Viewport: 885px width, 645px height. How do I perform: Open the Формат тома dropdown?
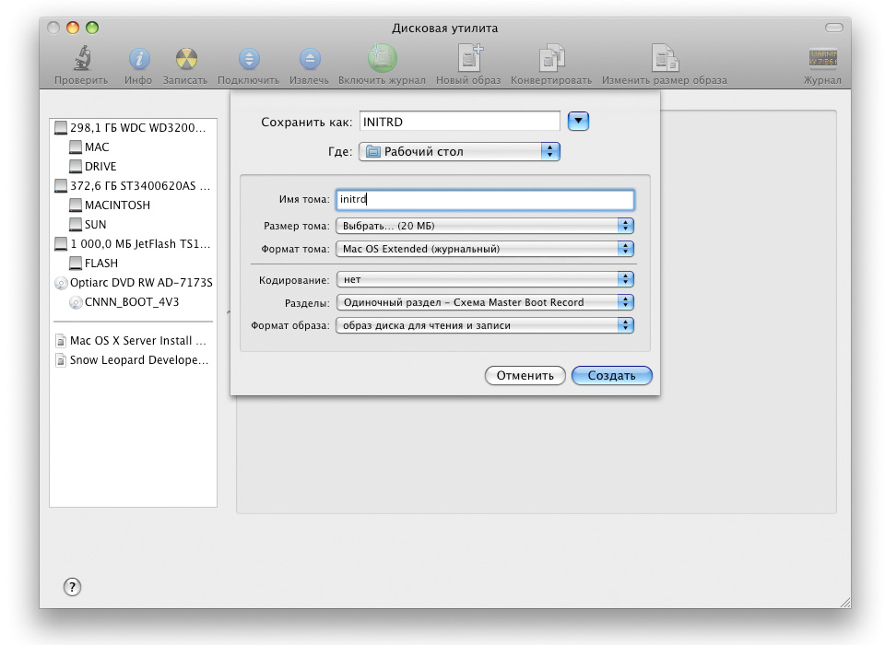(485, 249)
